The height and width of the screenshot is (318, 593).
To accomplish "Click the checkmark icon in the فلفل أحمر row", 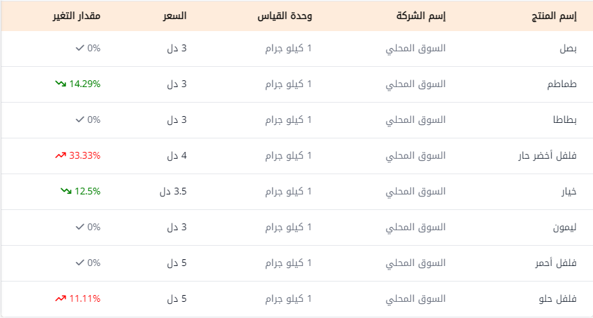I will (x=80, y=263).
